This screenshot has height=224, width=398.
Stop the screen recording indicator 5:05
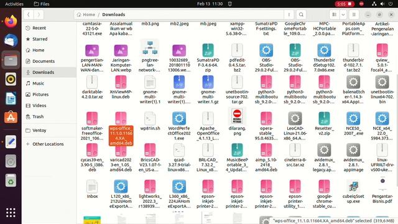[x=345, y=4]
